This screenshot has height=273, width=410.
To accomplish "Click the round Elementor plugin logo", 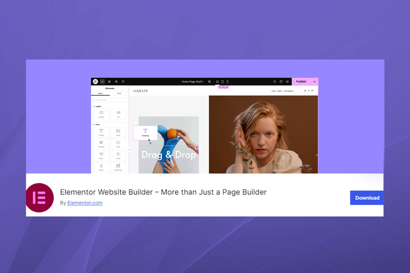I will pyautogui.click(x=40, y=198).
